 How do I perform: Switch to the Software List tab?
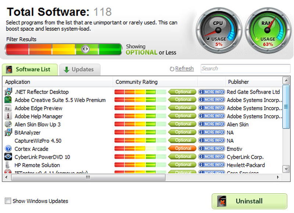pos(30,70)
